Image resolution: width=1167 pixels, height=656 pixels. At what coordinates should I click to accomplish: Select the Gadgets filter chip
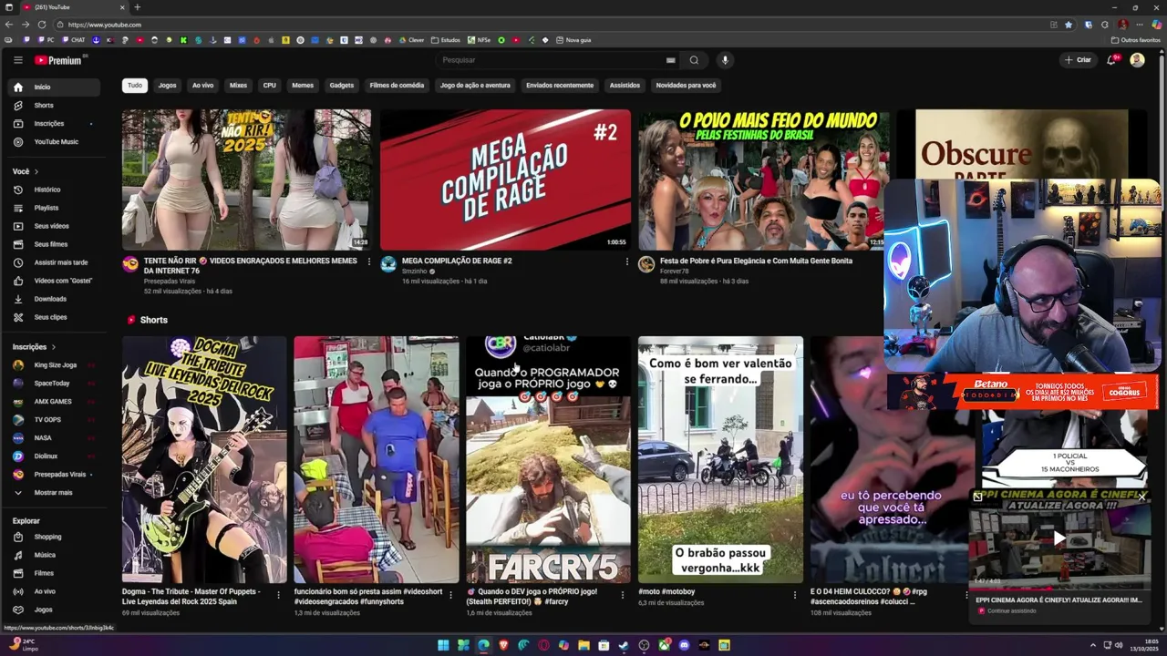(342, 86)
